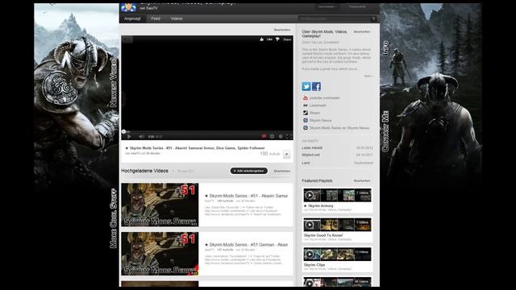Click the 'von SaeTV' channel owner text
Viewport: 516px width, 290px height.
pos(148,8)
